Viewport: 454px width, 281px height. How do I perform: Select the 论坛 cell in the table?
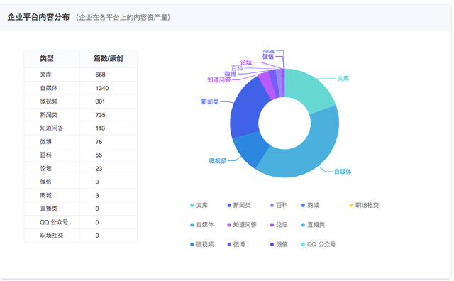(52, 169)
